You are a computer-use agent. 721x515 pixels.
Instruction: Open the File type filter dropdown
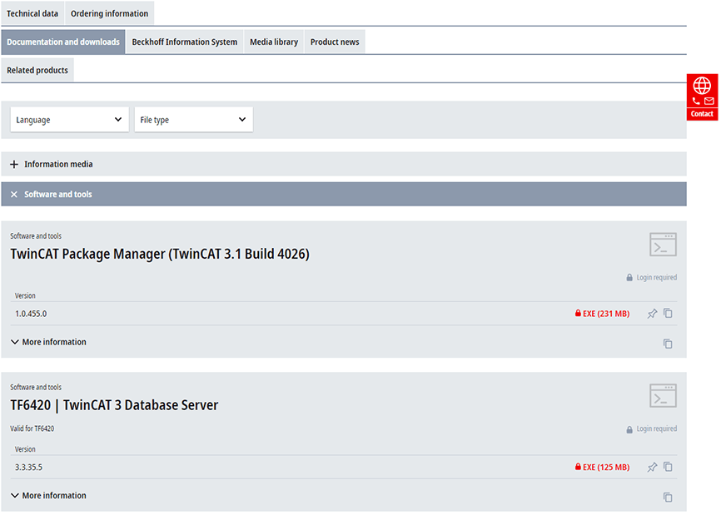pyautogui.click(x=194, y=120)
